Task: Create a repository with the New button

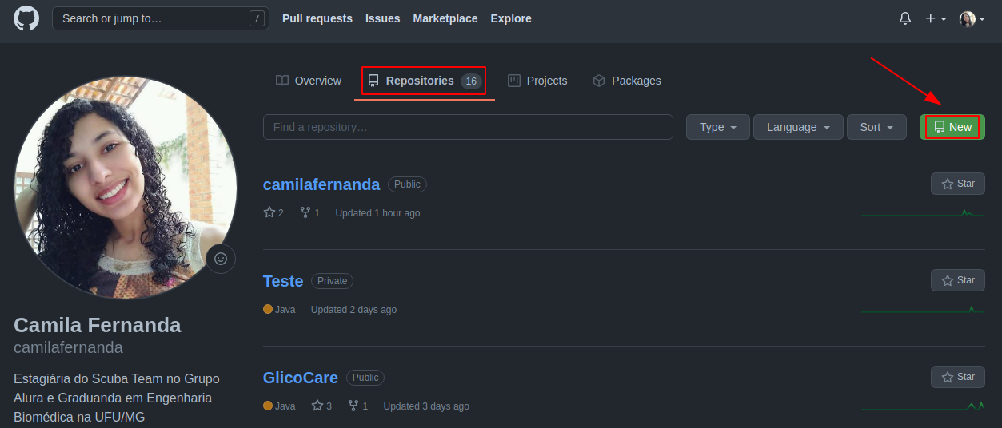Action: pos(952,127)
